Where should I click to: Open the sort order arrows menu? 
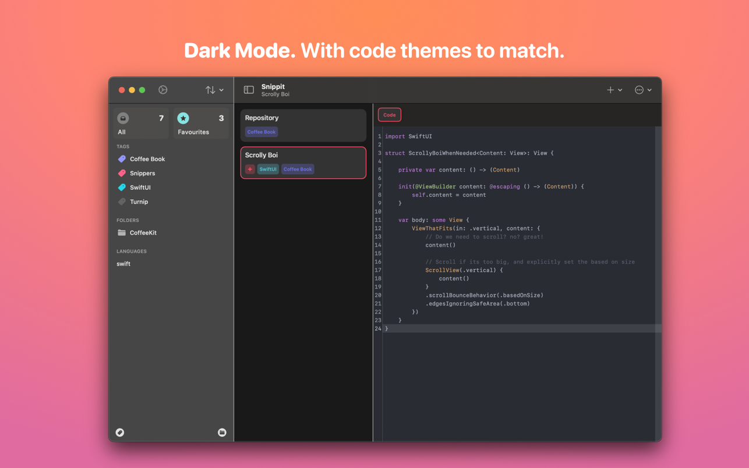[210, 90]
